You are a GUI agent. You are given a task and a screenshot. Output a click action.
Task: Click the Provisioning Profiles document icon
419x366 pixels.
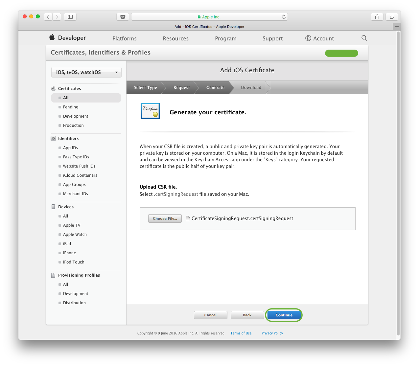coord(53,275)
